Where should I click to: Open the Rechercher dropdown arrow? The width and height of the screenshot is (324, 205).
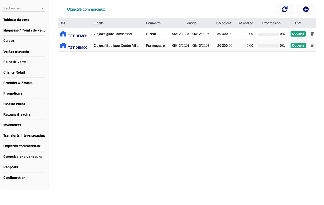[x=43, y=9]
